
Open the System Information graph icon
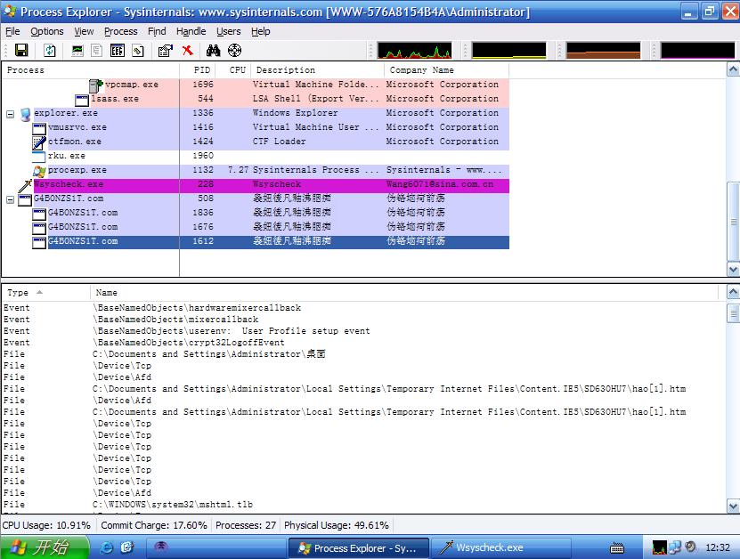point(77,50)
